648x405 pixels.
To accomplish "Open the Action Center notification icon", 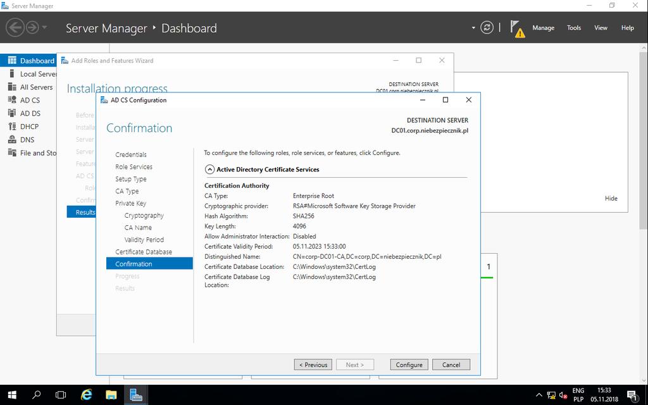I will tap(632, 396).
